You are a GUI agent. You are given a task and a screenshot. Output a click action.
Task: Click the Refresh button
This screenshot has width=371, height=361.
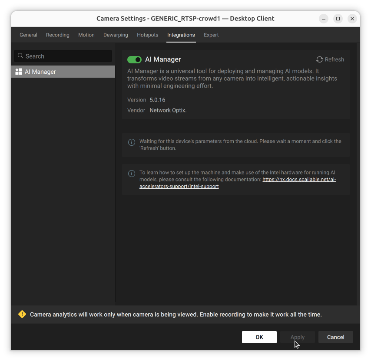[x=330, y=59]
